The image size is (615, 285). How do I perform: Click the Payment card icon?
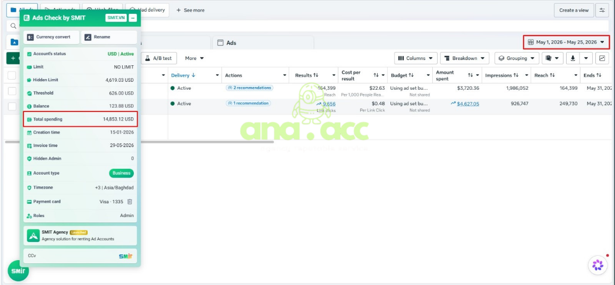(29, 202)
